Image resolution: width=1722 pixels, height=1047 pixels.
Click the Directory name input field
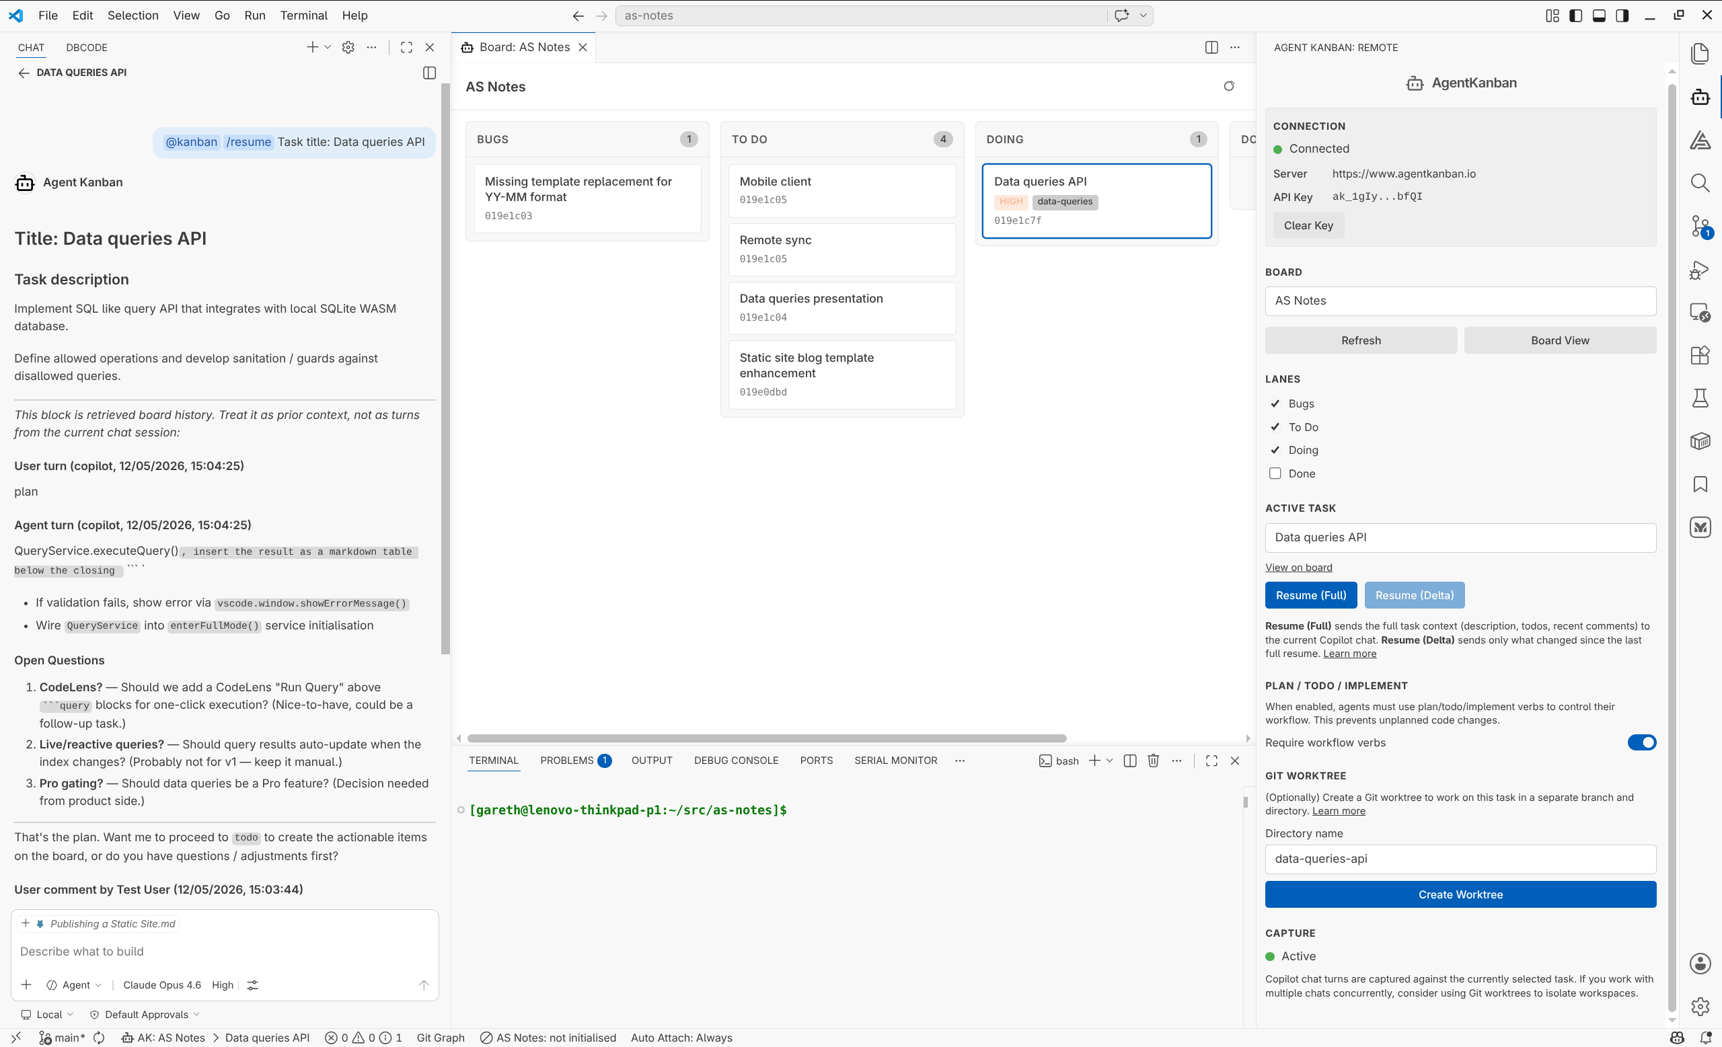coord(1460,859)
